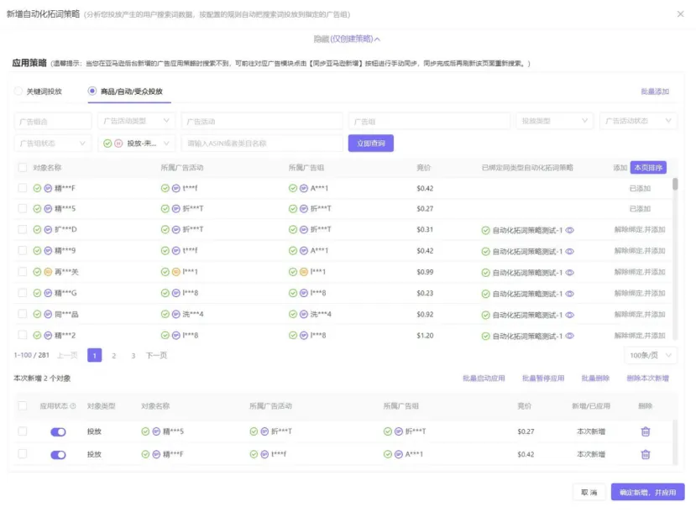696x512 pixels.
Task: Open the 广告活动类型 dropdown
Action: click(x=136, y=121)
